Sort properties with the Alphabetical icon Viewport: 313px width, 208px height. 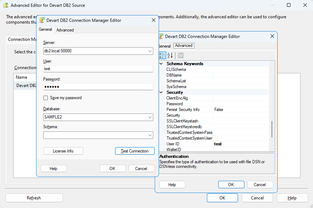pyautogui.click(x=170, y=55)
